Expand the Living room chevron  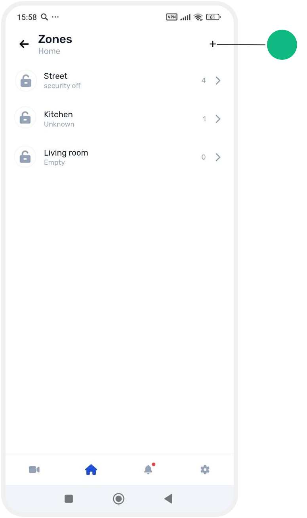218,157
